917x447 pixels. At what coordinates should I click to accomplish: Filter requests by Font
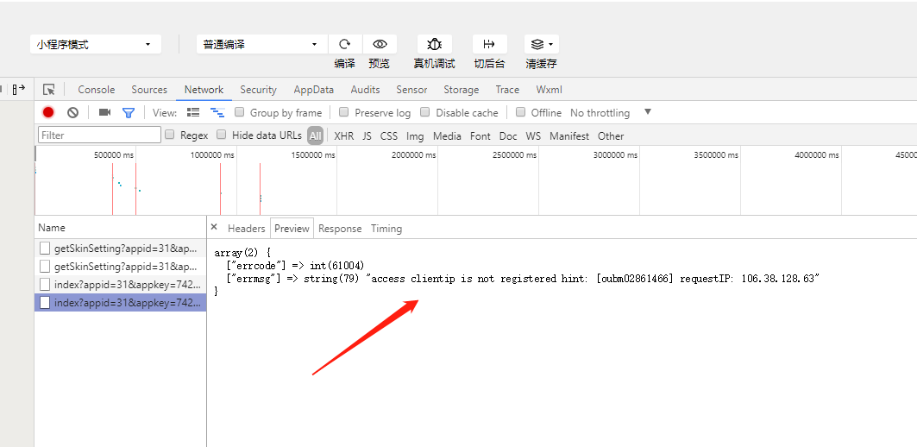(480, 135)
